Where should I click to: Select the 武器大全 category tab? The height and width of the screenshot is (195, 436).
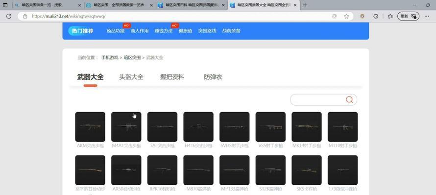tap(90, 77)
